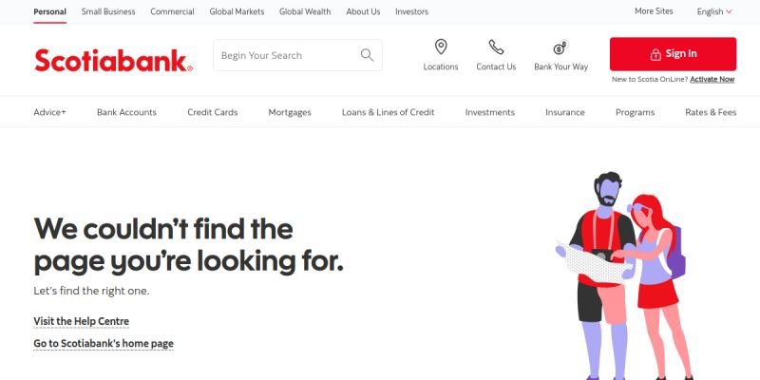Open the Rates & Fees menu
The width and height of the screenshot is (760, 380).
point(711,112)
